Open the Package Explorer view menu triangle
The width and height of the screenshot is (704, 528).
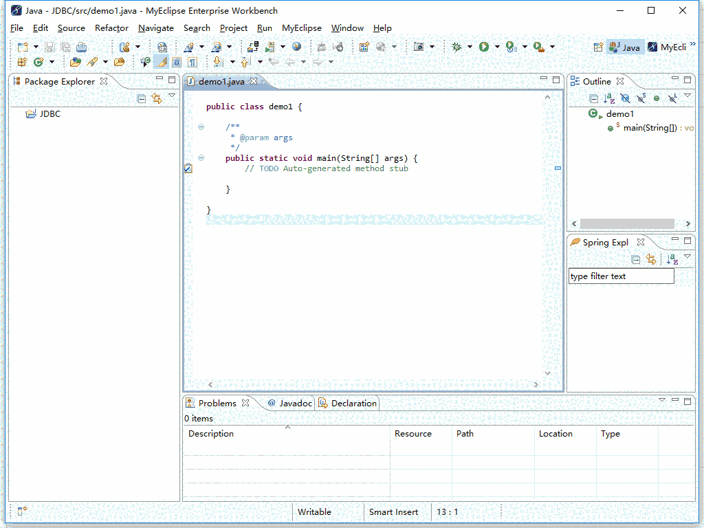click(172, 96)
